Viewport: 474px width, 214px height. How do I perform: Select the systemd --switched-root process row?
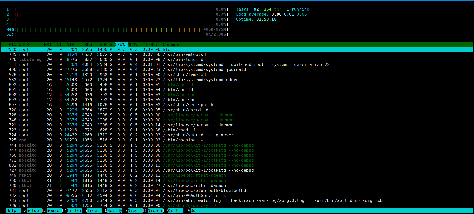[237, 65]
